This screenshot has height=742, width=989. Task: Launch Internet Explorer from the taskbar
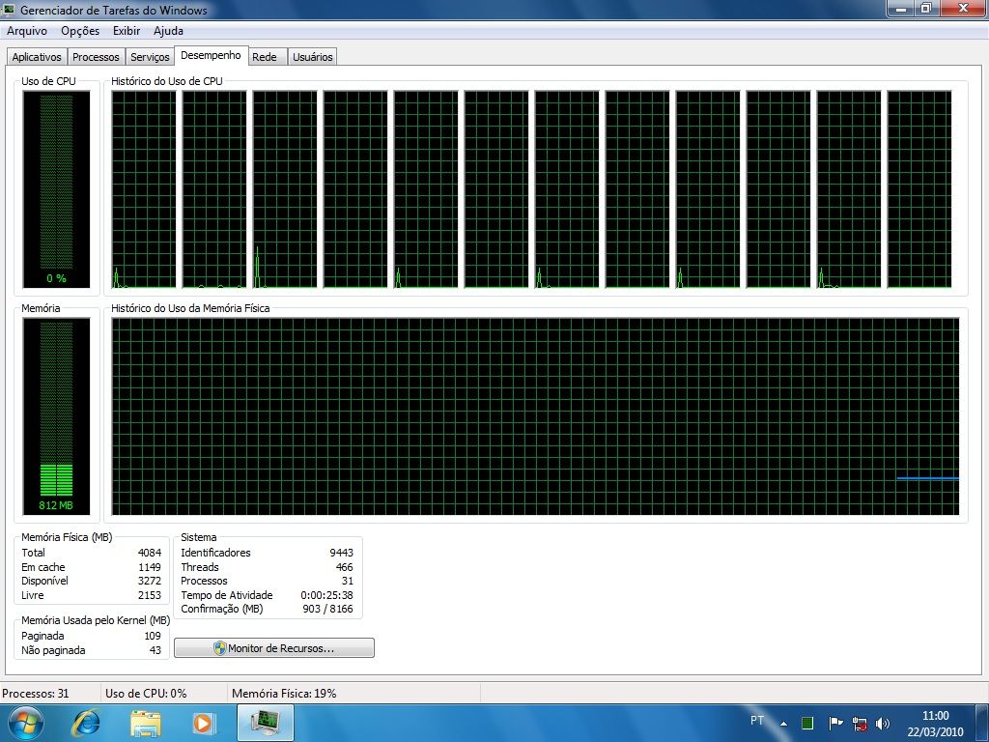pyautogui.click(x=86, y=723)
